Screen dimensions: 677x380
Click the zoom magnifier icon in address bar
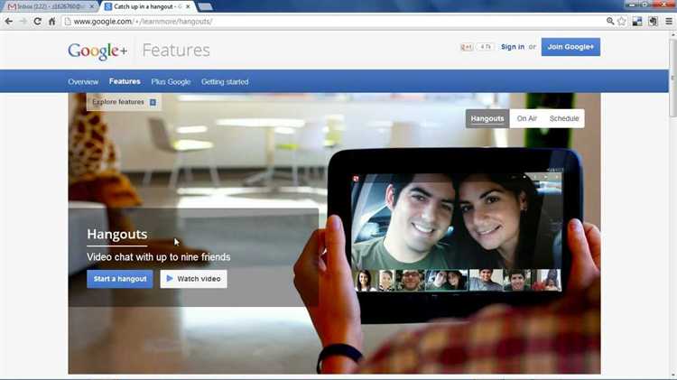pos(610,21)
